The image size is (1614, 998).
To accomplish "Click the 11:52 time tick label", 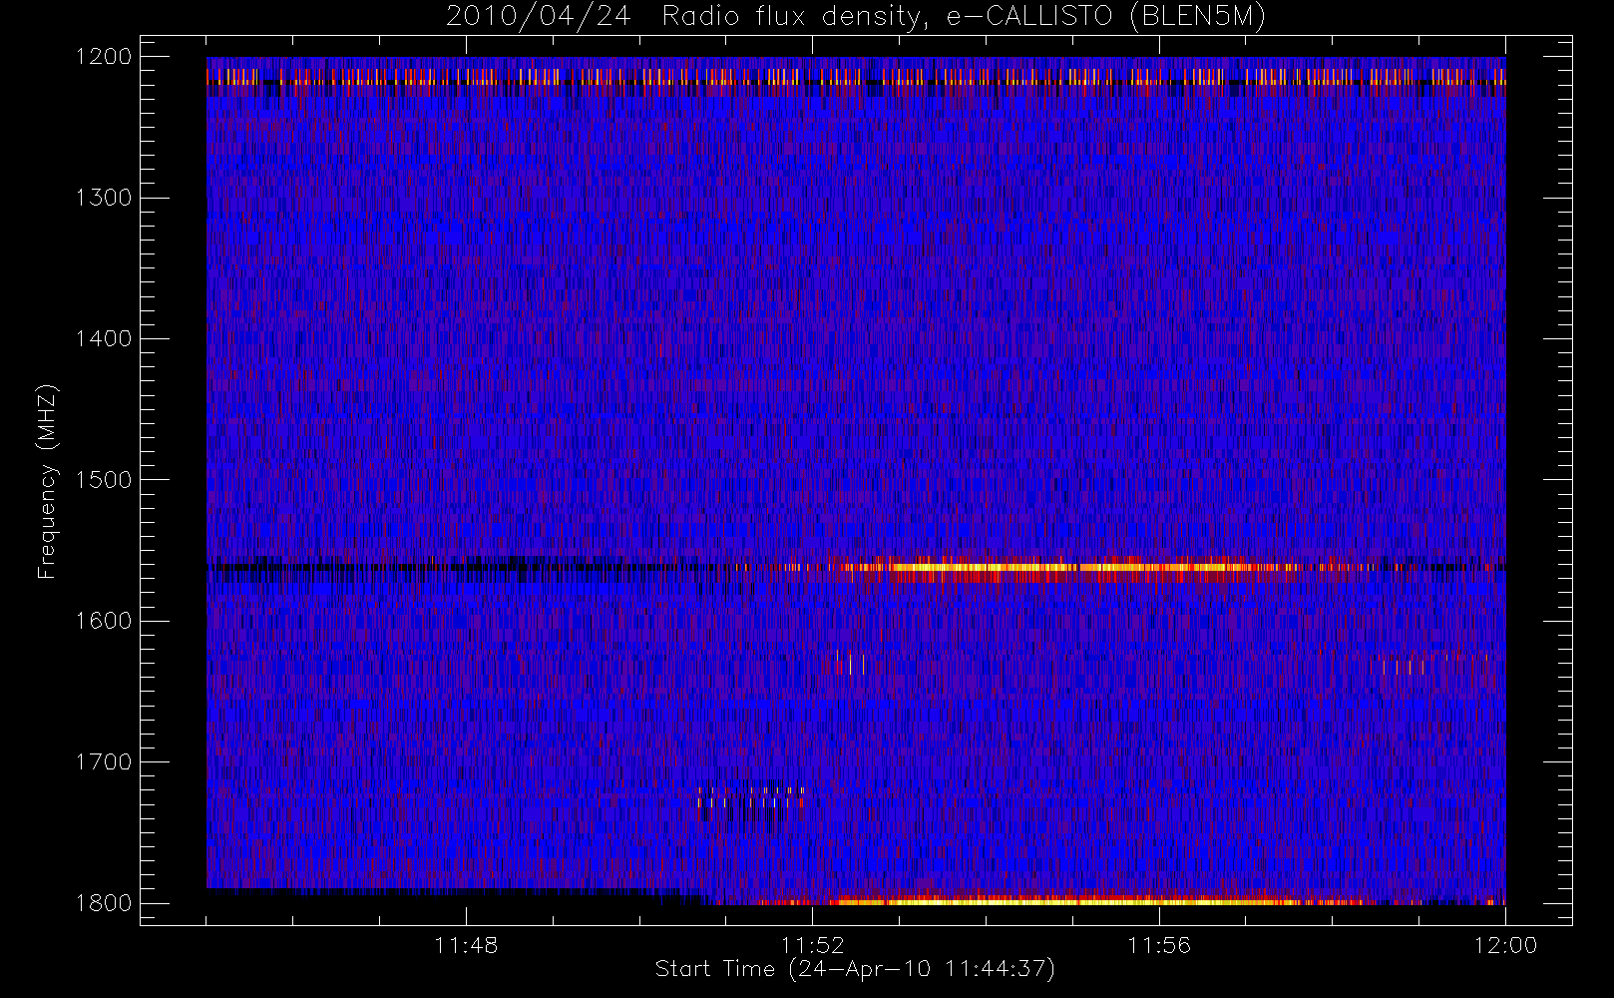I will click(x=812, y=945).
